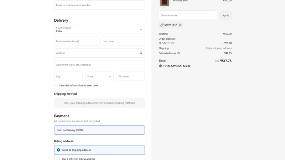Click the tag icon on SAVE51132 chip
The width and height of the screenshot is (285, 160).
162,25
